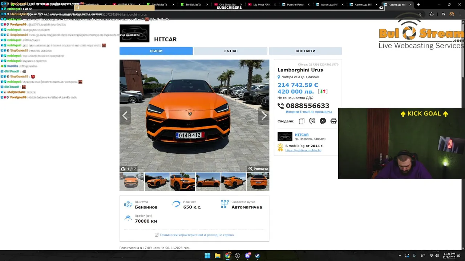
Task: Open Wi-Fi network tray icon
Action: point(432,256)
